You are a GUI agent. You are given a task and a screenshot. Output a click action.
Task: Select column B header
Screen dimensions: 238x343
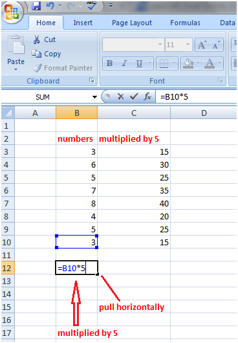click(77, 113)
